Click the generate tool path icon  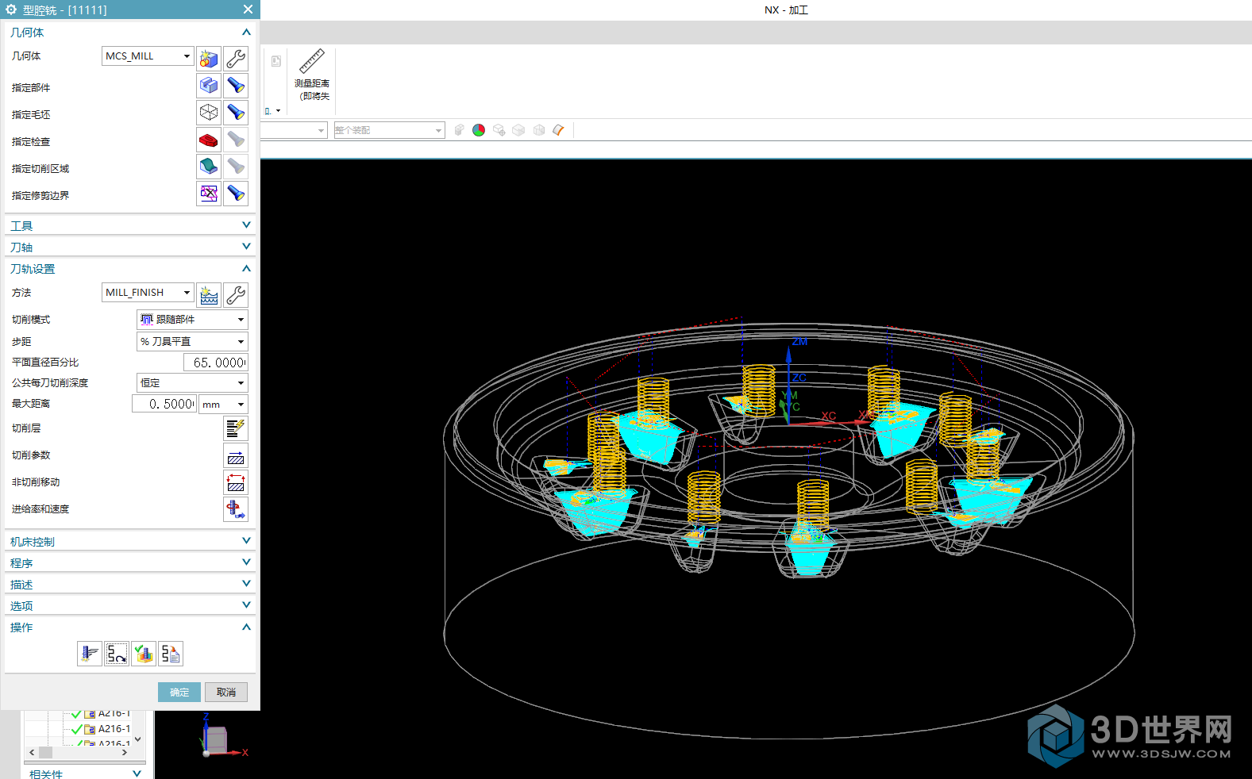click(x=90, y=654)
